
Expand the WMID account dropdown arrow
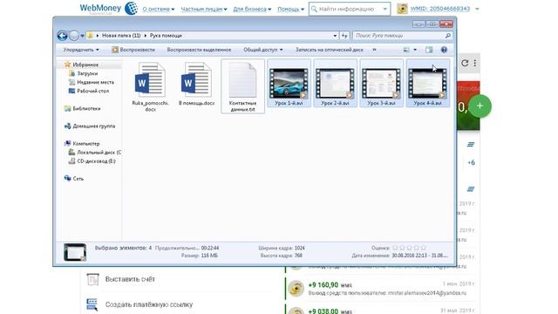click(x=477, y=9)
